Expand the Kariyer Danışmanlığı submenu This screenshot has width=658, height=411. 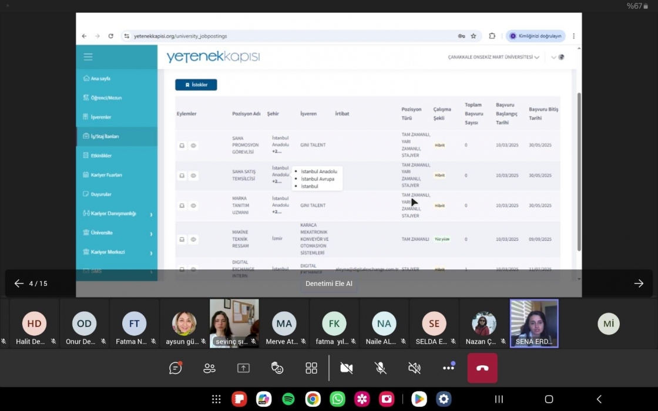click(x=117, y=214)
